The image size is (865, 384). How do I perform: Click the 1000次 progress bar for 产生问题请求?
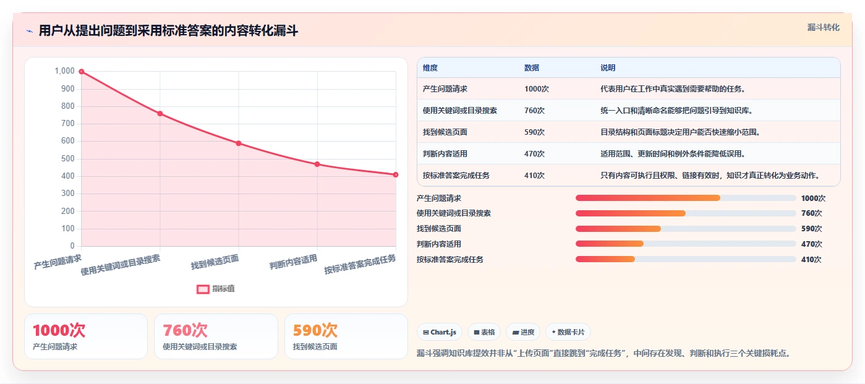coord(686,198)
